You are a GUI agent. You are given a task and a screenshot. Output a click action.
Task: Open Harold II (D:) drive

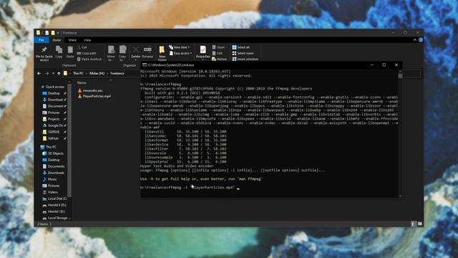pos(57,205)
